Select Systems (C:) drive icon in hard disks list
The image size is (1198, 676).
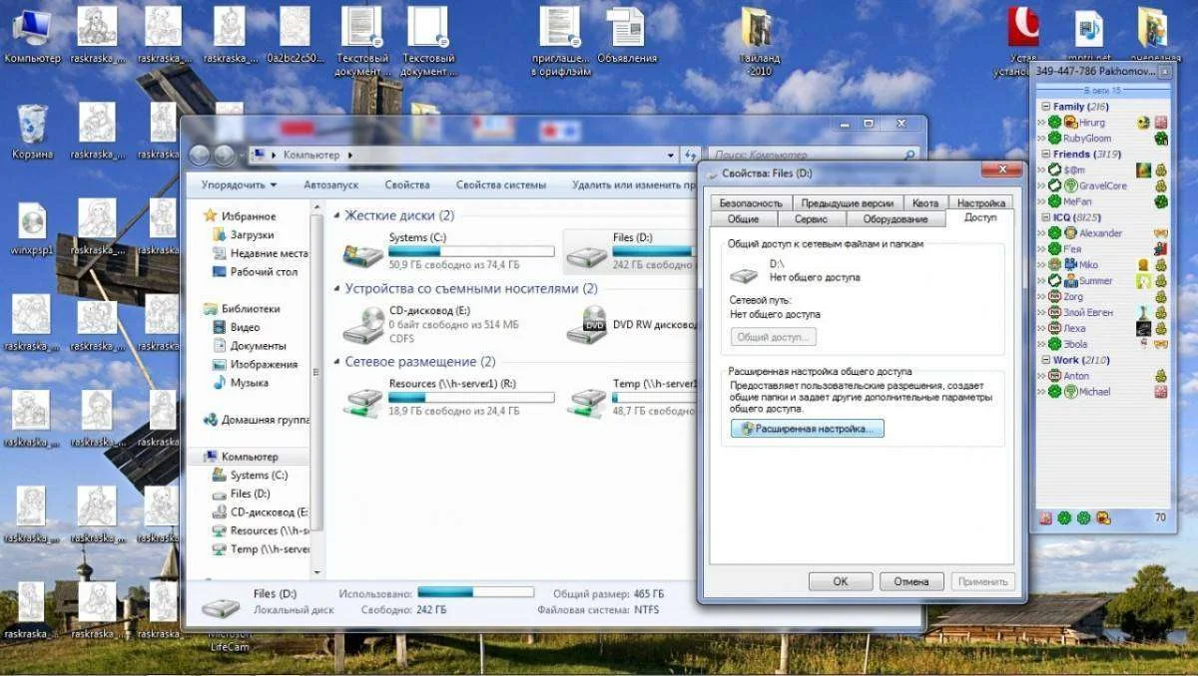(362, 255)
